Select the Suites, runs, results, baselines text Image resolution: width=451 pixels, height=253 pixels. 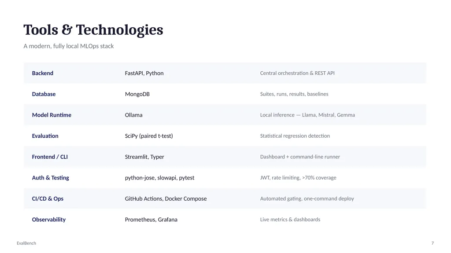[294, 94]
